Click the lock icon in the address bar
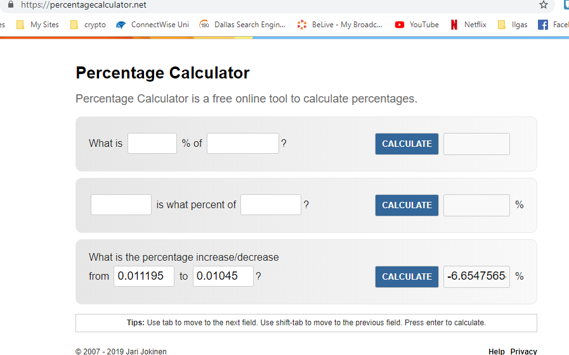Screen dimensions: 569x355 click(x=10, y=4)
